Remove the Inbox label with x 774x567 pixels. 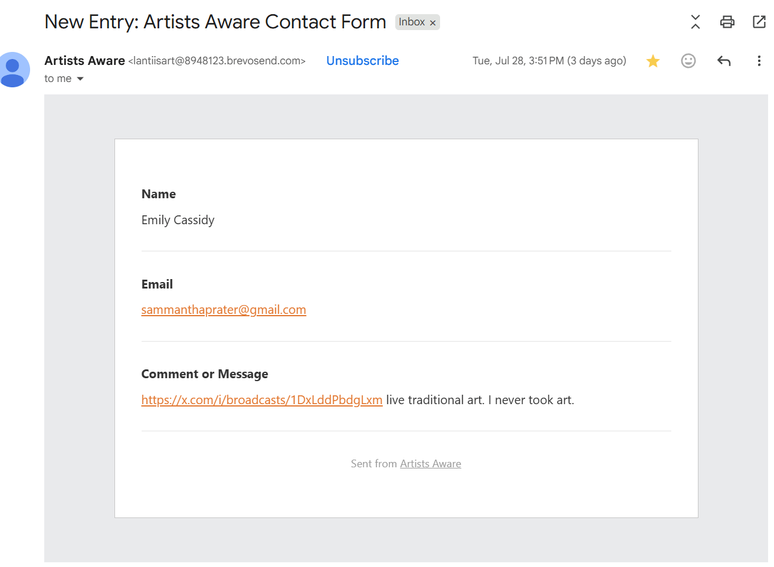coord(432,22)
